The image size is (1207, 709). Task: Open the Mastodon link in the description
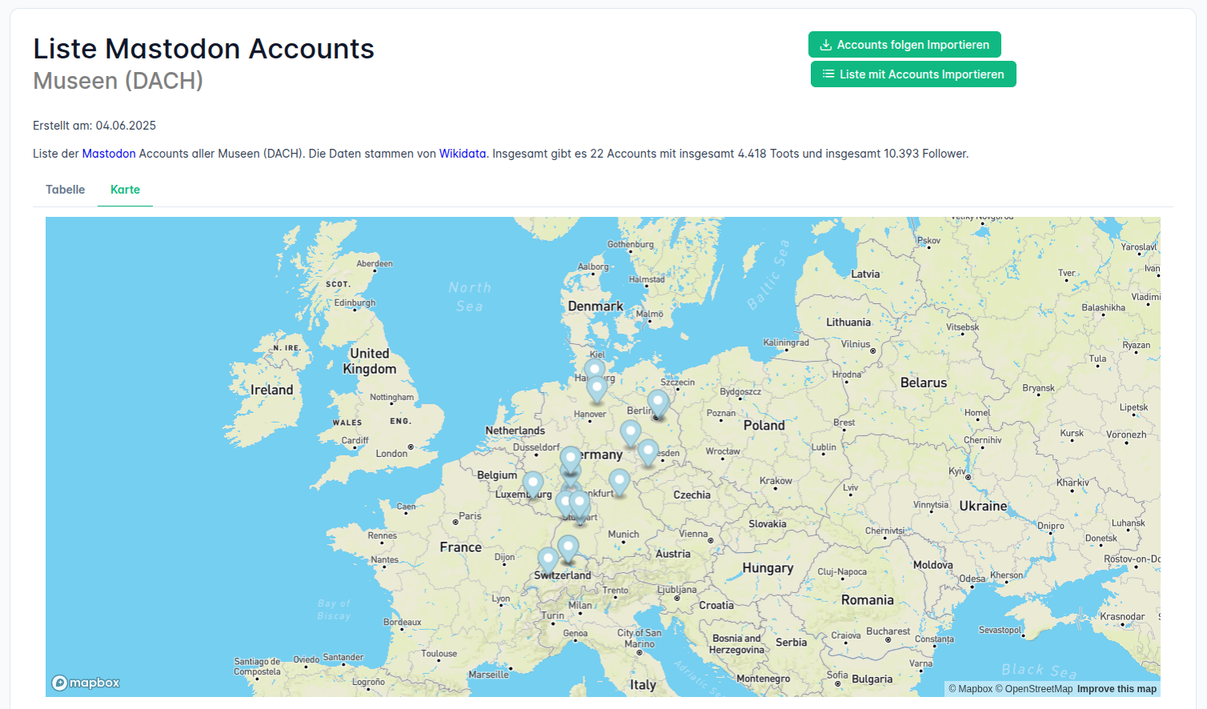[109, 154]
